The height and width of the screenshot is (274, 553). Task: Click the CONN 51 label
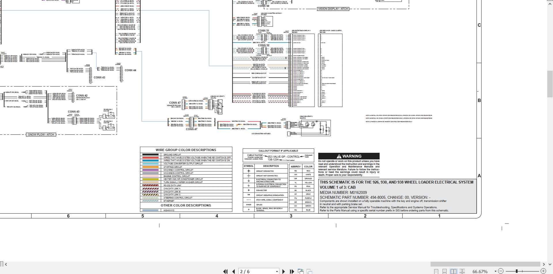coord(264,31)
